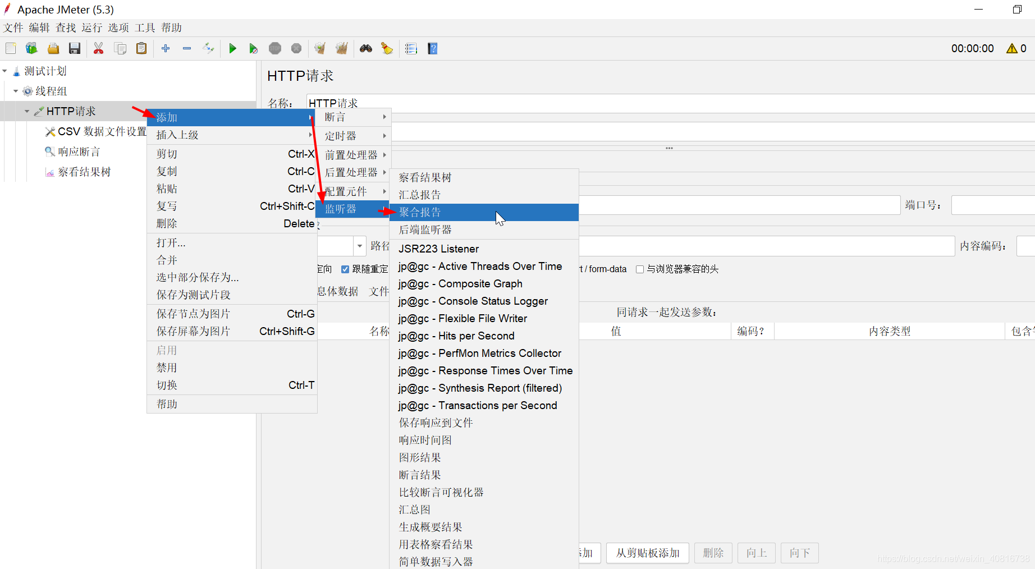Viewport: 1035px width, 569px height.
Task: Click 删除 in context menu
Action: pyautogui.click(x=232, y=223)
